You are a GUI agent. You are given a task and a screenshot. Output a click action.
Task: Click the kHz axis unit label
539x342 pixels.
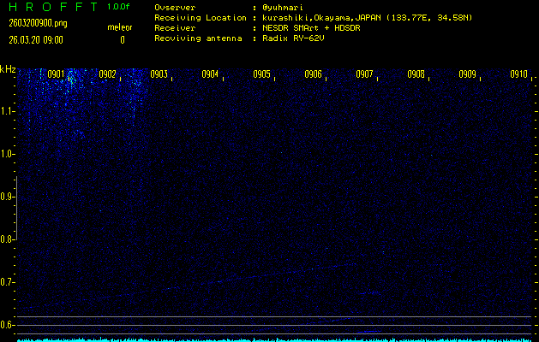8,69
